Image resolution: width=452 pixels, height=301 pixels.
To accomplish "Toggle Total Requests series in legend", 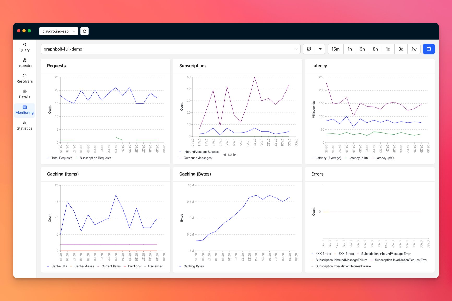I will (x=60, y=158).
